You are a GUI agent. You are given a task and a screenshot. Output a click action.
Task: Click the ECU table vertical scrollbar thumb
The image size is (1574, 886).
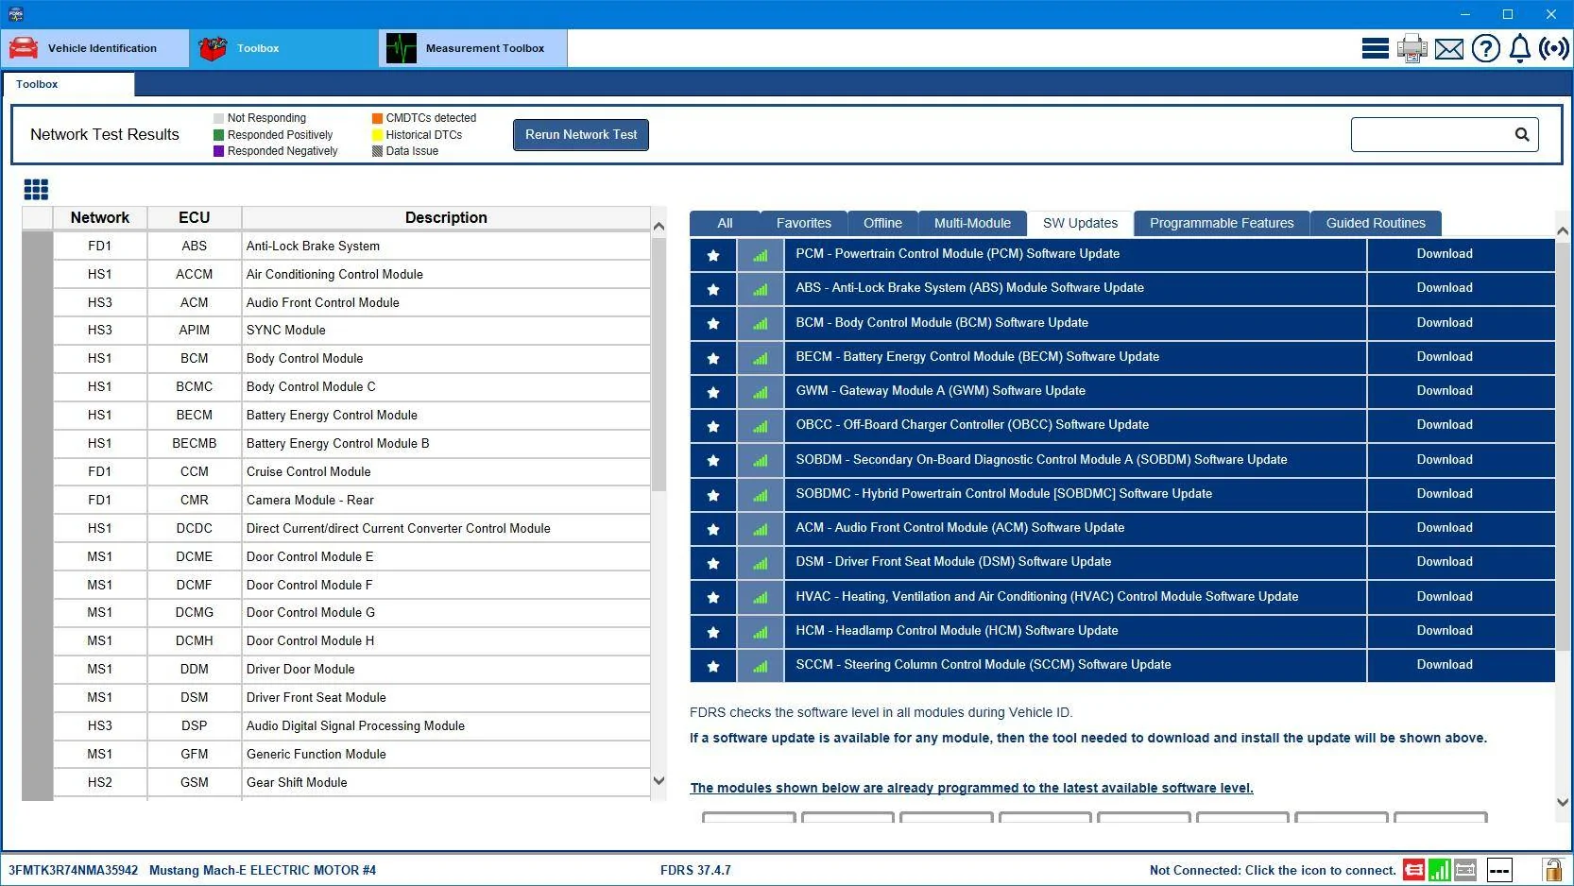(659, 364)
